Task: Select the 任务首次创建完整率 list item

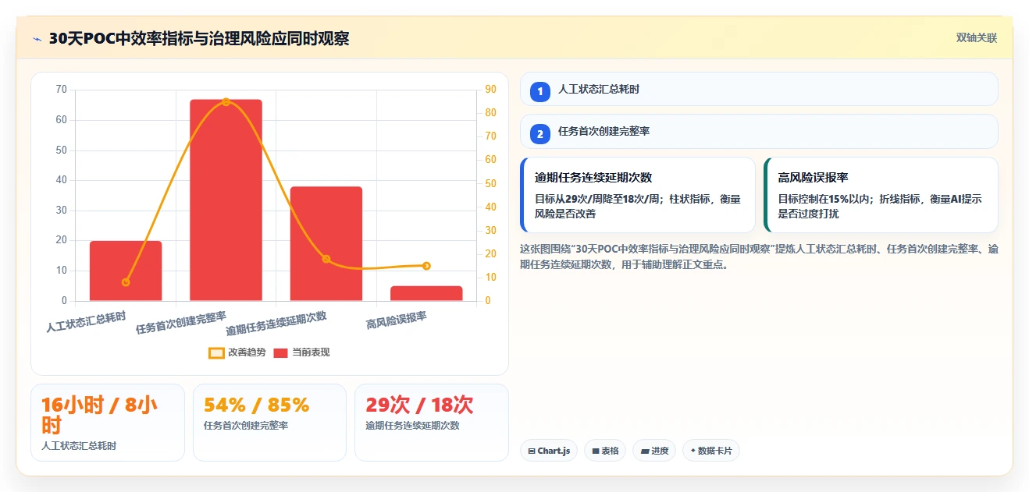Action: (x=759, y=131)
